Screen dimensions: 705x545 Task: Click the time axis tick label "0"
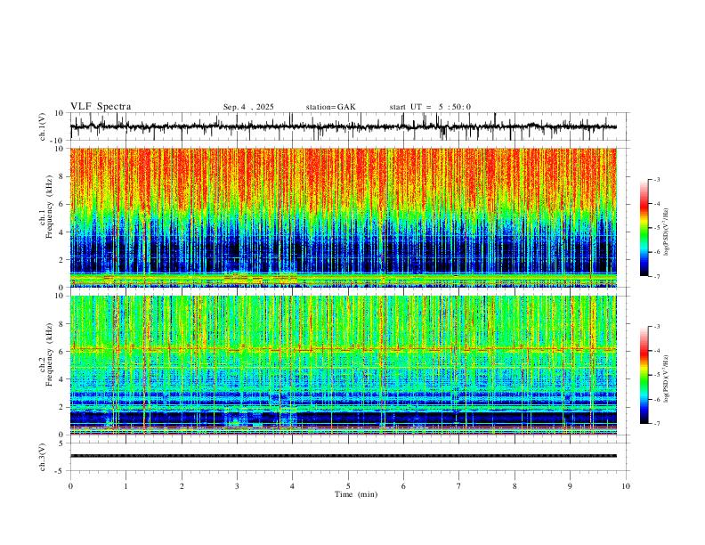click(x=70, y=486)
